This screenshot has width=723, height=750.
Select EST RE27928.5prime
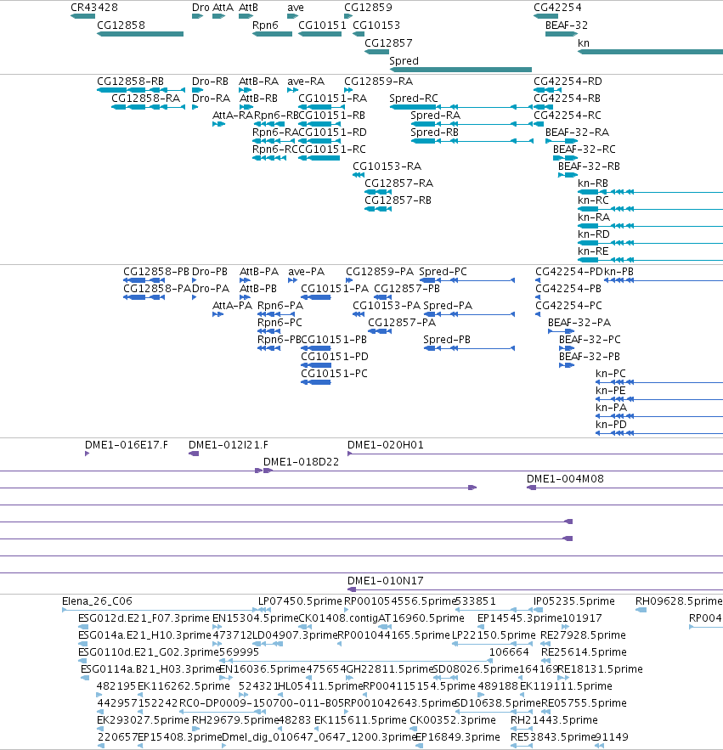pyautogui.click(x=545, y=644)
